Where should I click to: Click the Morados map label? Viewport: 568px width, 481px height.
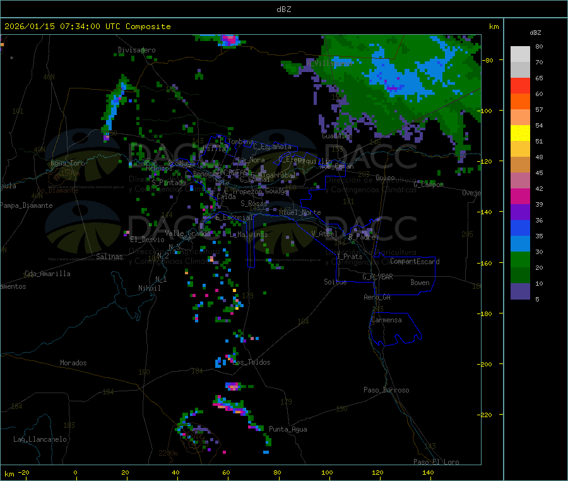pos(73,363)
